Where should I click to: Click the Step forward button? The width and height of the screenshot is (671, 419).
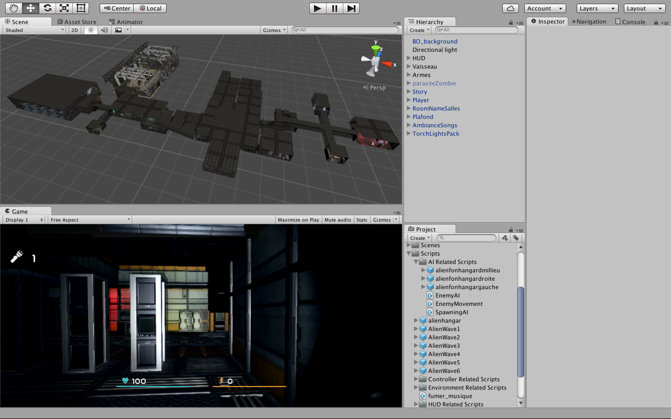click(351, 8)
